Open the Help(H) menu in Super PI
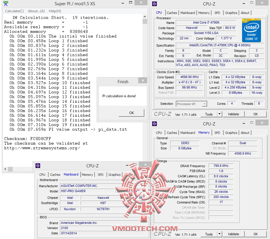Image resolution: width=270 pixels, height=239 pixels. (55, 11)
